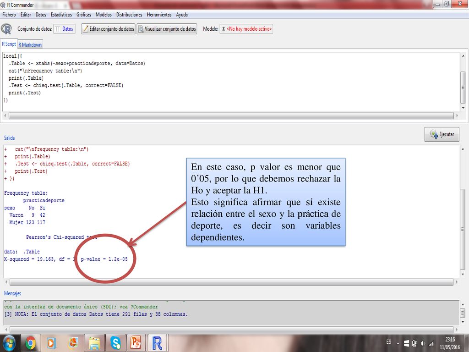Click Editar conjunto de datos button
This screenshot has height=352, width=469.
click(108, 29)
